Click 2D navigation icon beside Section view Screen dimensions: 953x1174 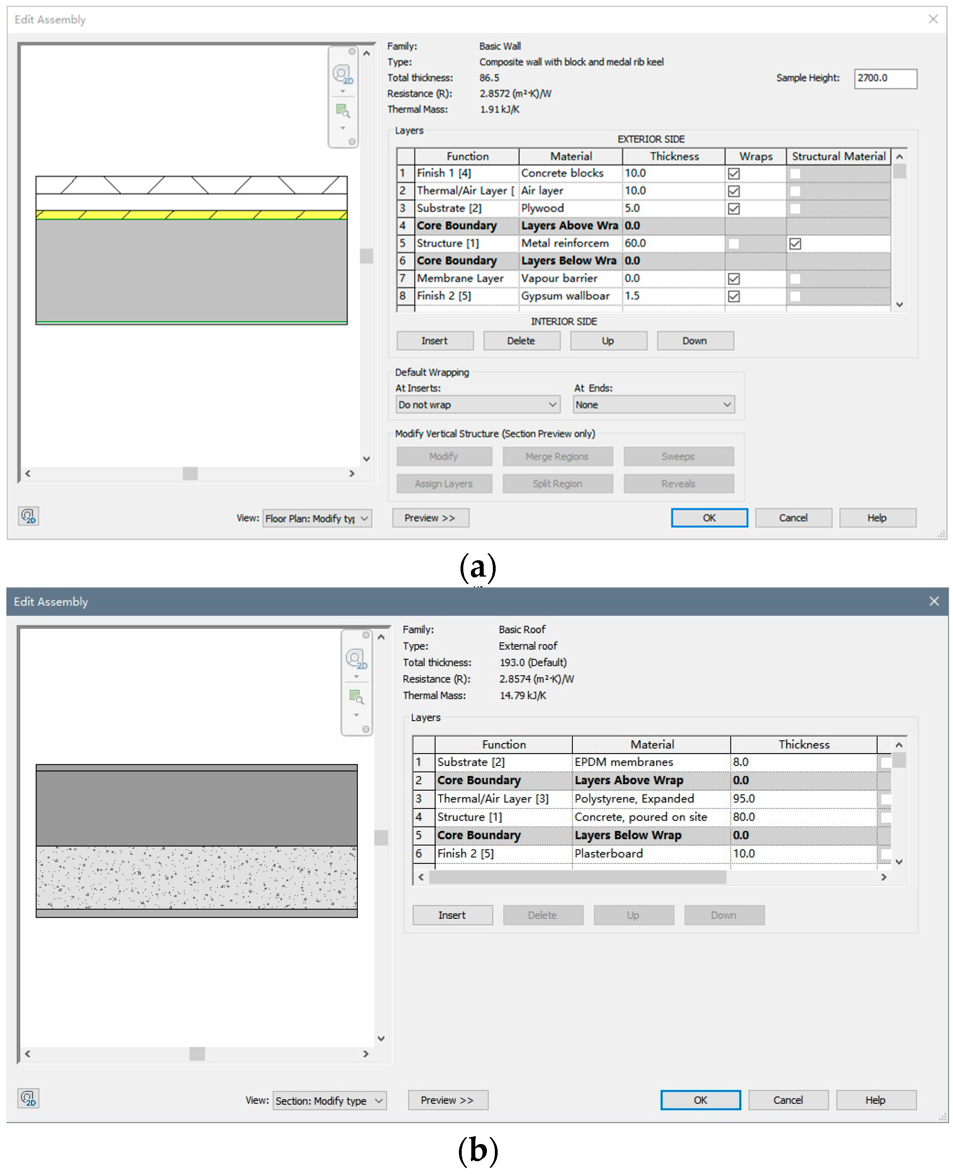[x=28, y=1098]
